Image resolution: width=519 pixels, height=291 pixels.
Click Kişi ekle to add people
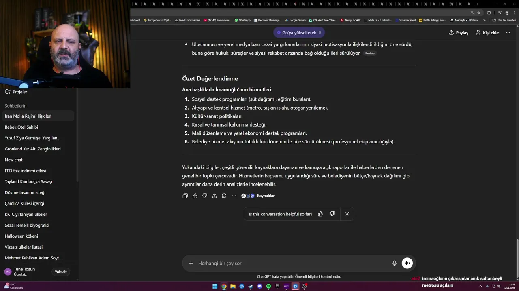pos(487,32)
